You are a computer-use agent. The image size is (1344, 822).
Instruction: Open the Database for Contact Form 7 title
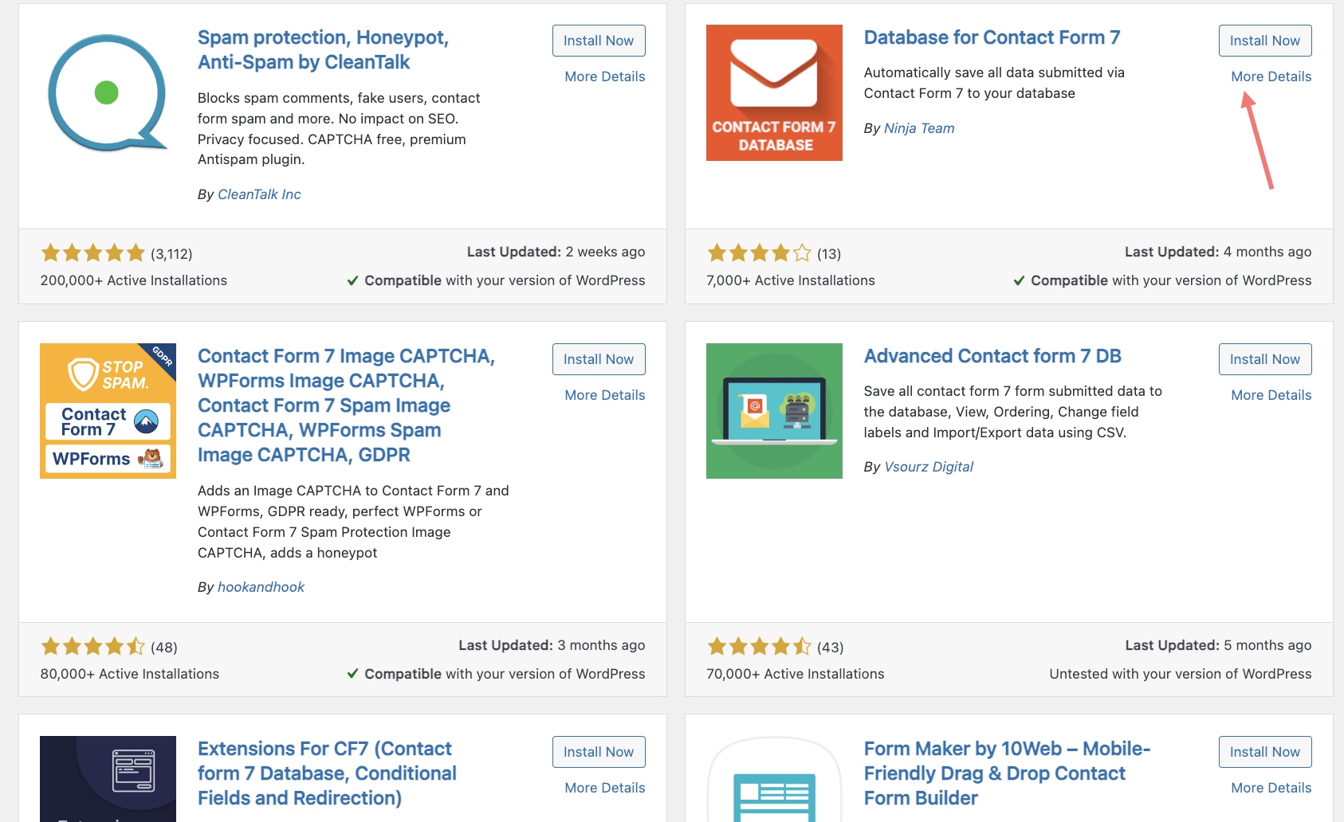tap(992, 37)
